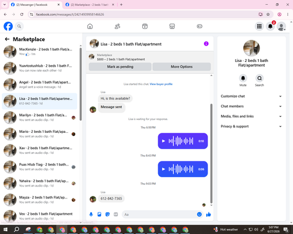The height and width of the screenshot is (234, 293).
Task: Click the 612-842-7365 message bubble
Action: 111,198
